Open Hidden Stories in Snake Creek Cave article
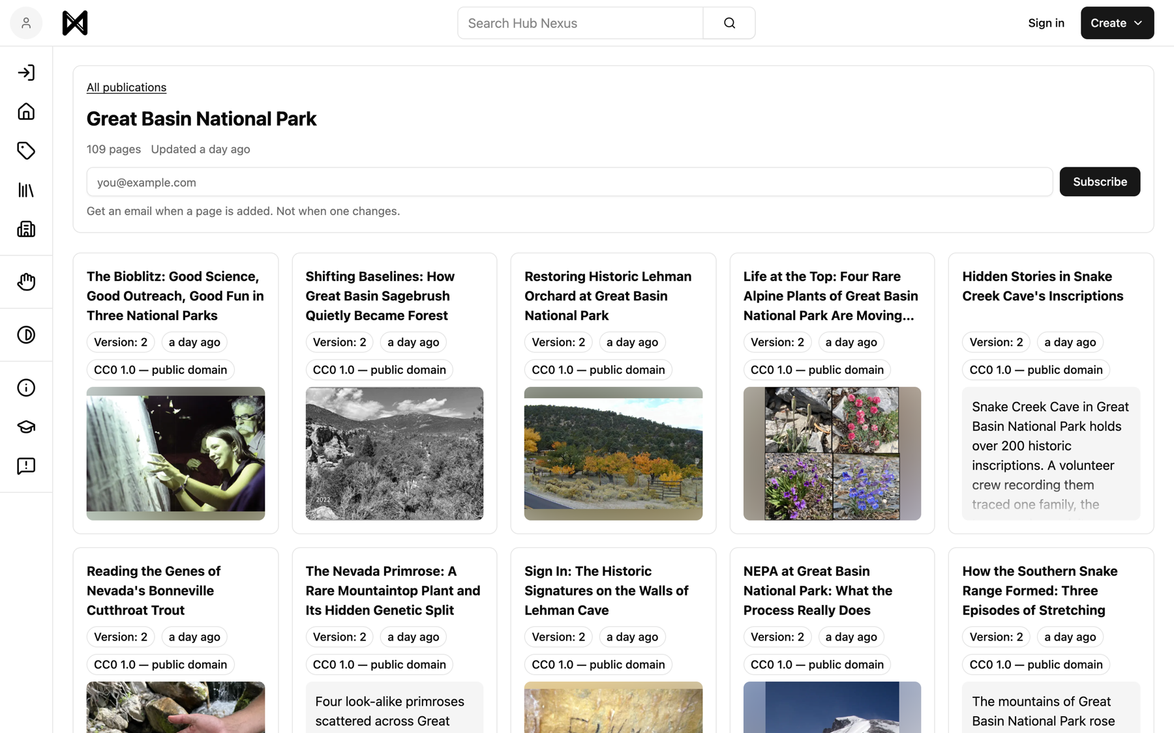This screenshot has height=733, width=1174. [x=1042, y=286]
